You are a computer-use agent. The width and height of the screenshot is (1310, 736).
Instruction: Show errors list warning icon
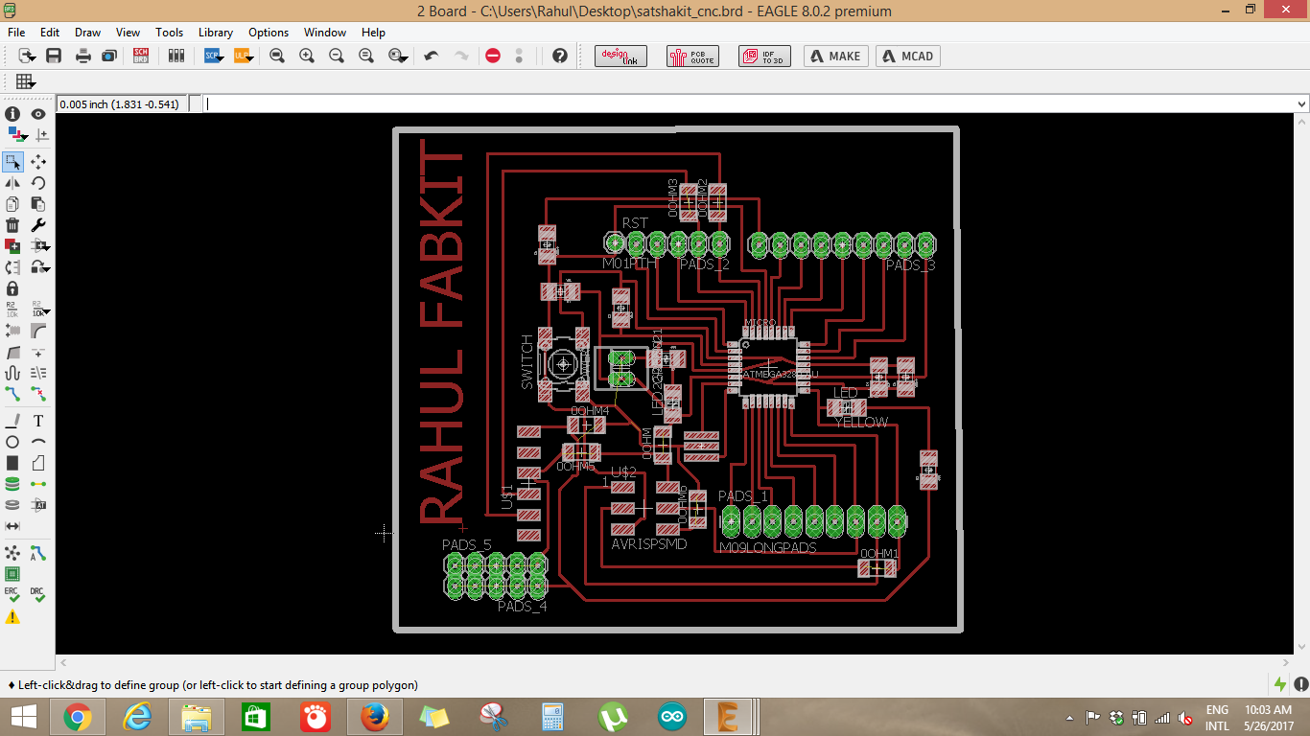[x=12, y=617]
